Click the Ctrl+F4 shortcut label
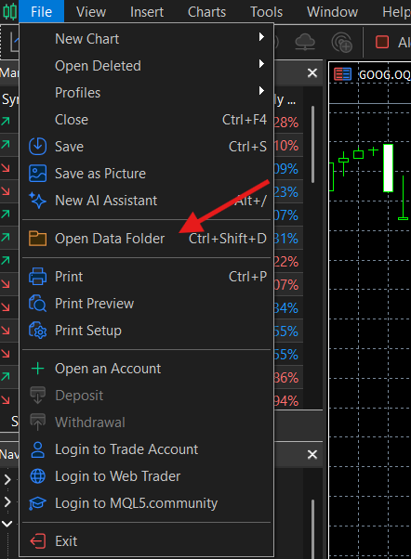411x559 pixels. (245, 120)
